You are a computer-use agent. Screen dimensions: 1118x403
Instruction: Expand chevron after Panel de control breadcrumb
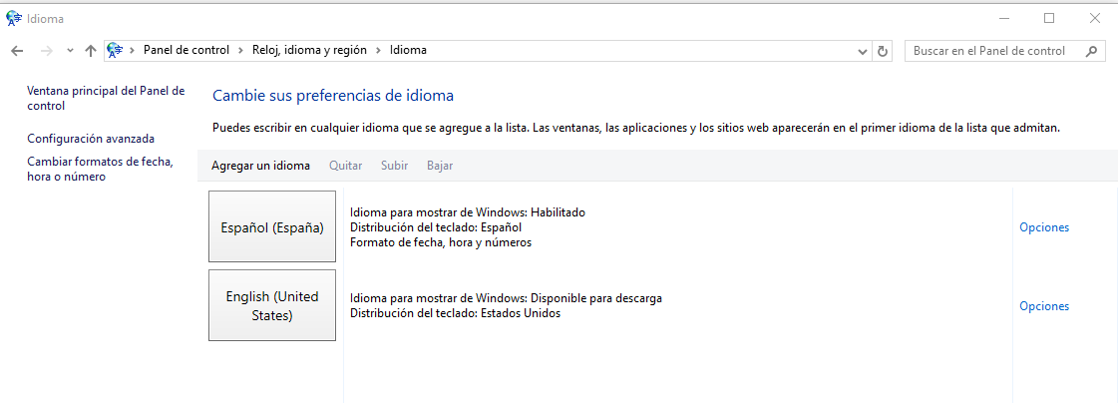(237, 50)
